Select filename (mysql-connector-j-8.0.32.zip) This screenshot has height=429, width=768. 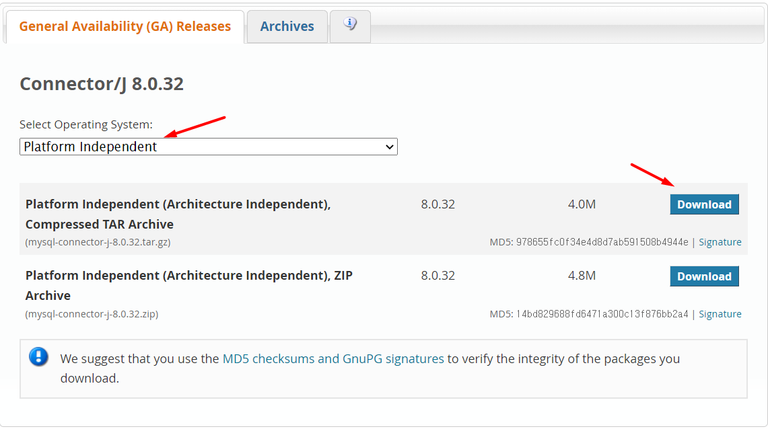coord(92,314)
